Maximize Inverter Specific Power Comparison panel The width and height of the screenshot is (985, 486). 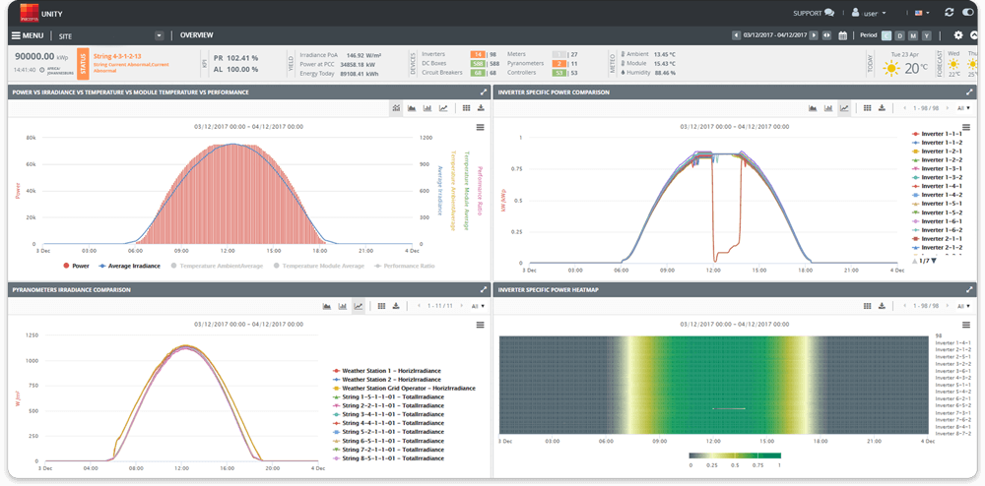click(969, 92)
